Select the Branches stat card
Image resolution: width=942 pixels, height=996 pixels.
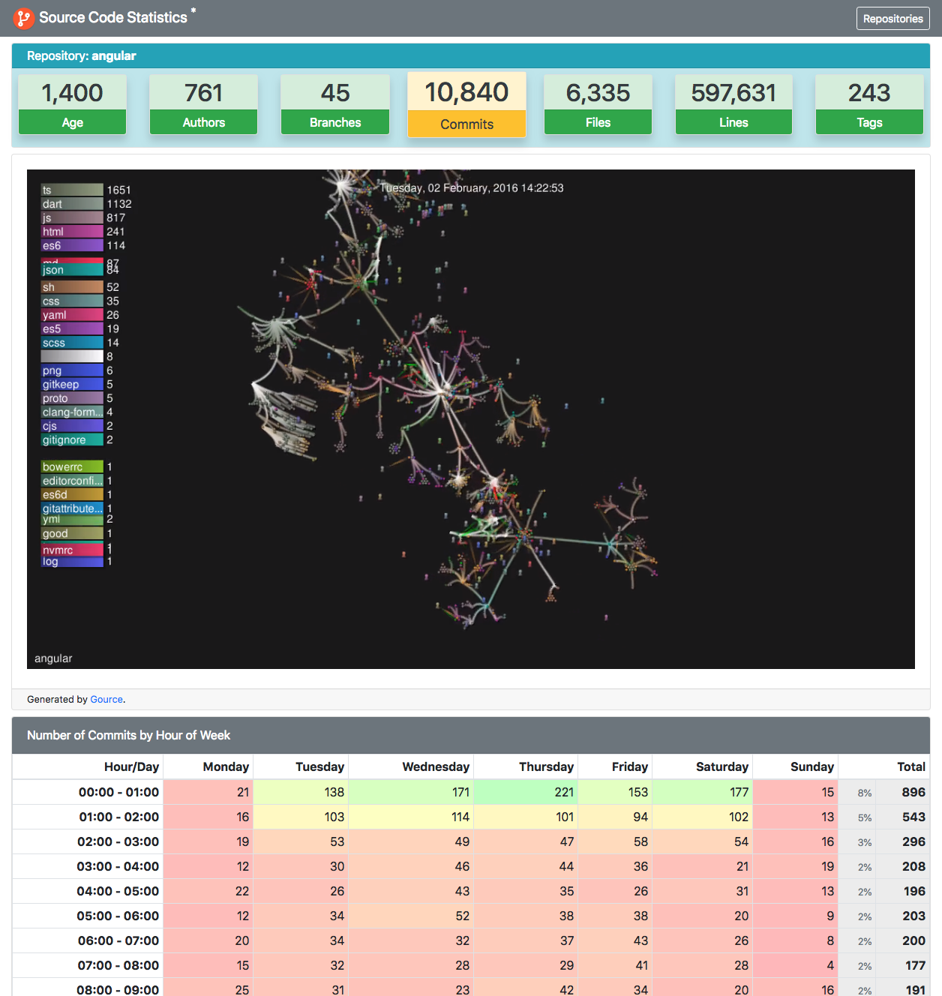click(335, 104)
